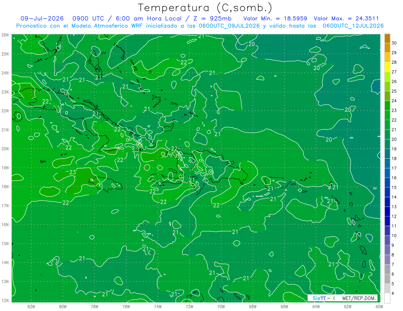Image resolution: width=403 pixels, height=311 pixels.
Task: Click the '21N' latitude axis label
Action: click(5, 129)
